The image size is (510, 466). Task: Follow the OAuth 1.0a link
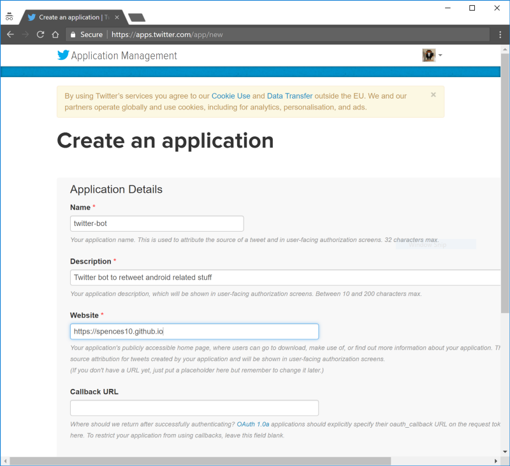(x=253, y=424)
